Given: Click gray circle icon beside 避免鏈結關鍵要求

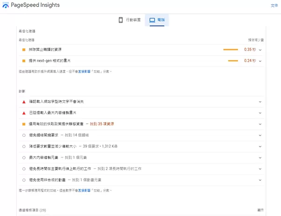Looking at the screenshot, I should [23, 135].
